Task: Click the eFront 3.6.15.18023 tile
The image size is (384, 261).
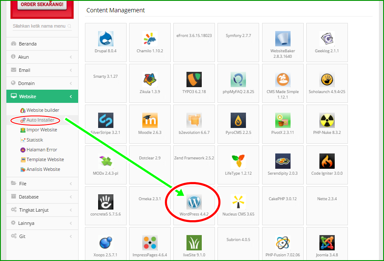Action: click(x=194, y=43)
